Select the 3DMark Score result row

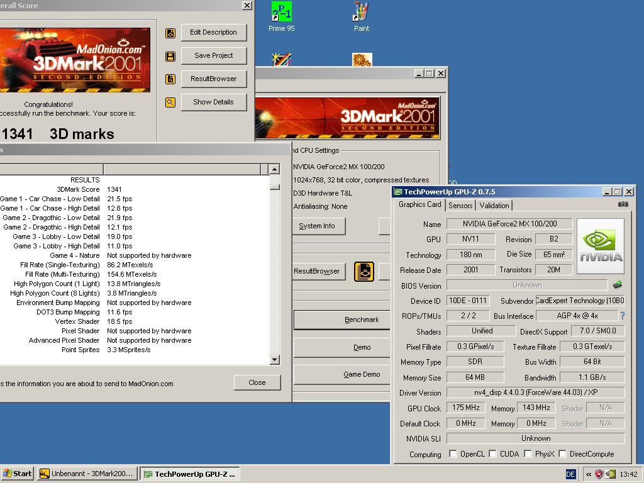(135, 189)
